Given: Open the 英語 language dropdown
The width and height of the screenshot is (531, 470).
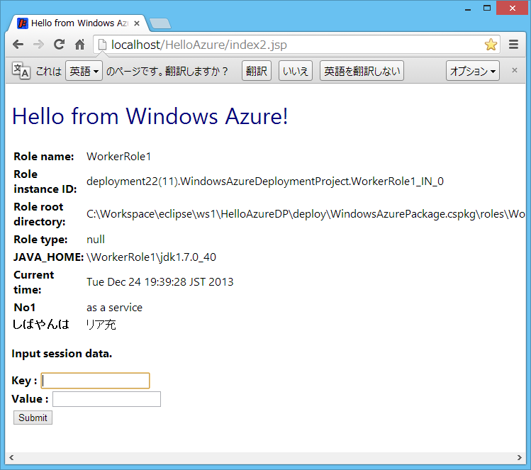Looking at the screenshot, I should [84, 71].
